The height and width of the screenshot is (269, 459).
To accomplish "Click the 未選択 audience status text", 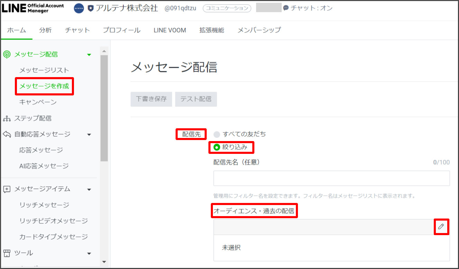I will 231,248.
